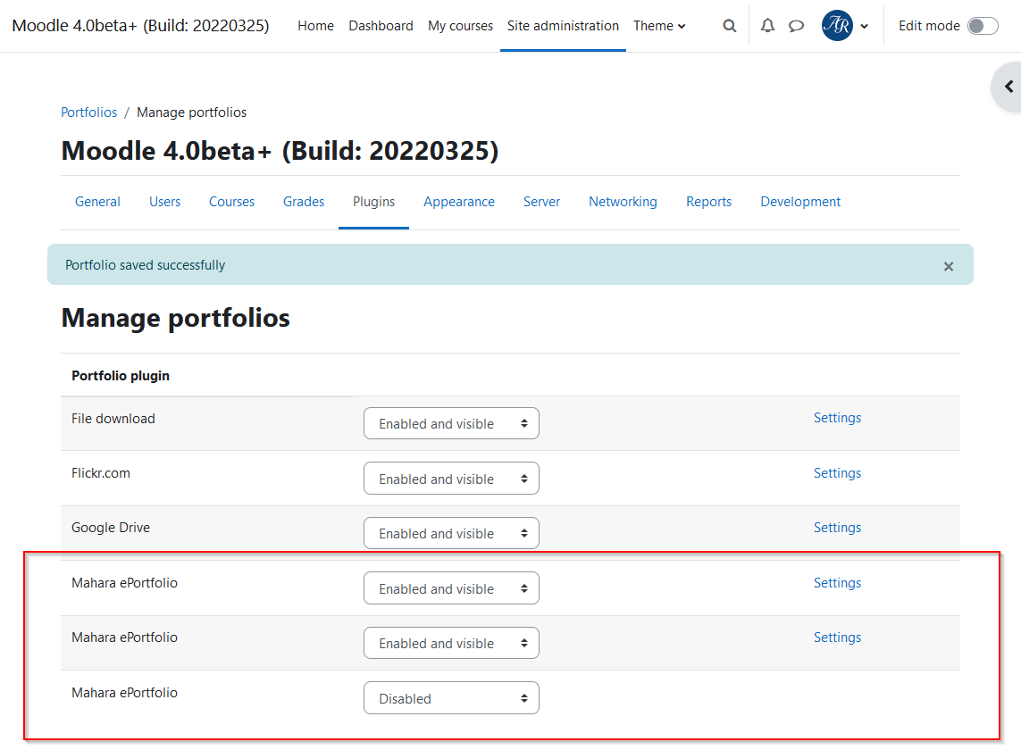Image resolution: width=1021 pixels, height=750 pixels.
Task: Open the block drawer arrow
Action: pyautogui.click(x=1008, y=87)
